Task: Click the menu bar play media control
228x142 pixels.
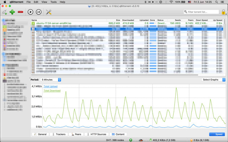Action: click(153, 2)
